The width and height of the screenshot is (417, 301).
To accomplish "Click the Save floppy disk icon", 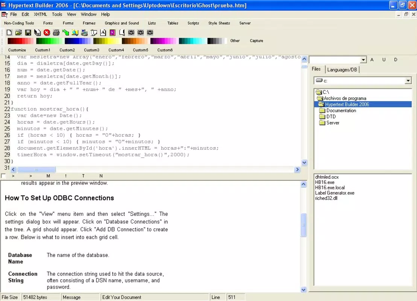I will (x=28, y=32).
